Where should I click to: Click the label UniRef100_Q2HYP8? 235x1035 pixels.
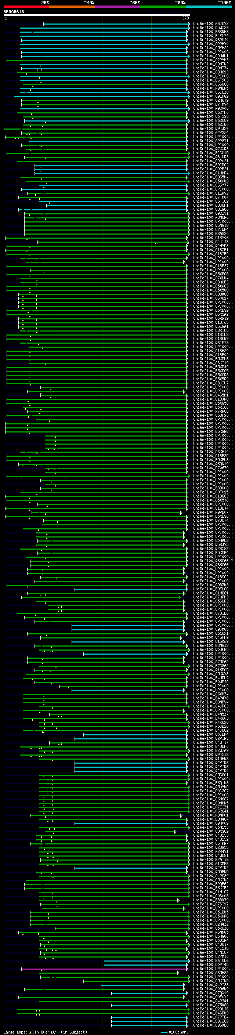click(211, 246)
